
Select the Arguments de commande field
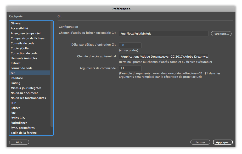(x=130, y=68)
